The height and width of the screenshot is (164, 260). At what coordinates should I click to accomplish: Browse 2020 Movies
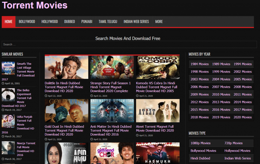click(243, 117)
